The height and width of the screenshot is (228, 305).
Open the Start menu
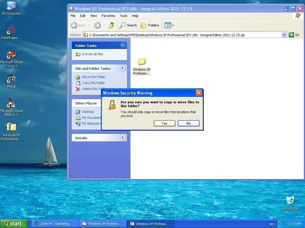click(x=14, y=224)
